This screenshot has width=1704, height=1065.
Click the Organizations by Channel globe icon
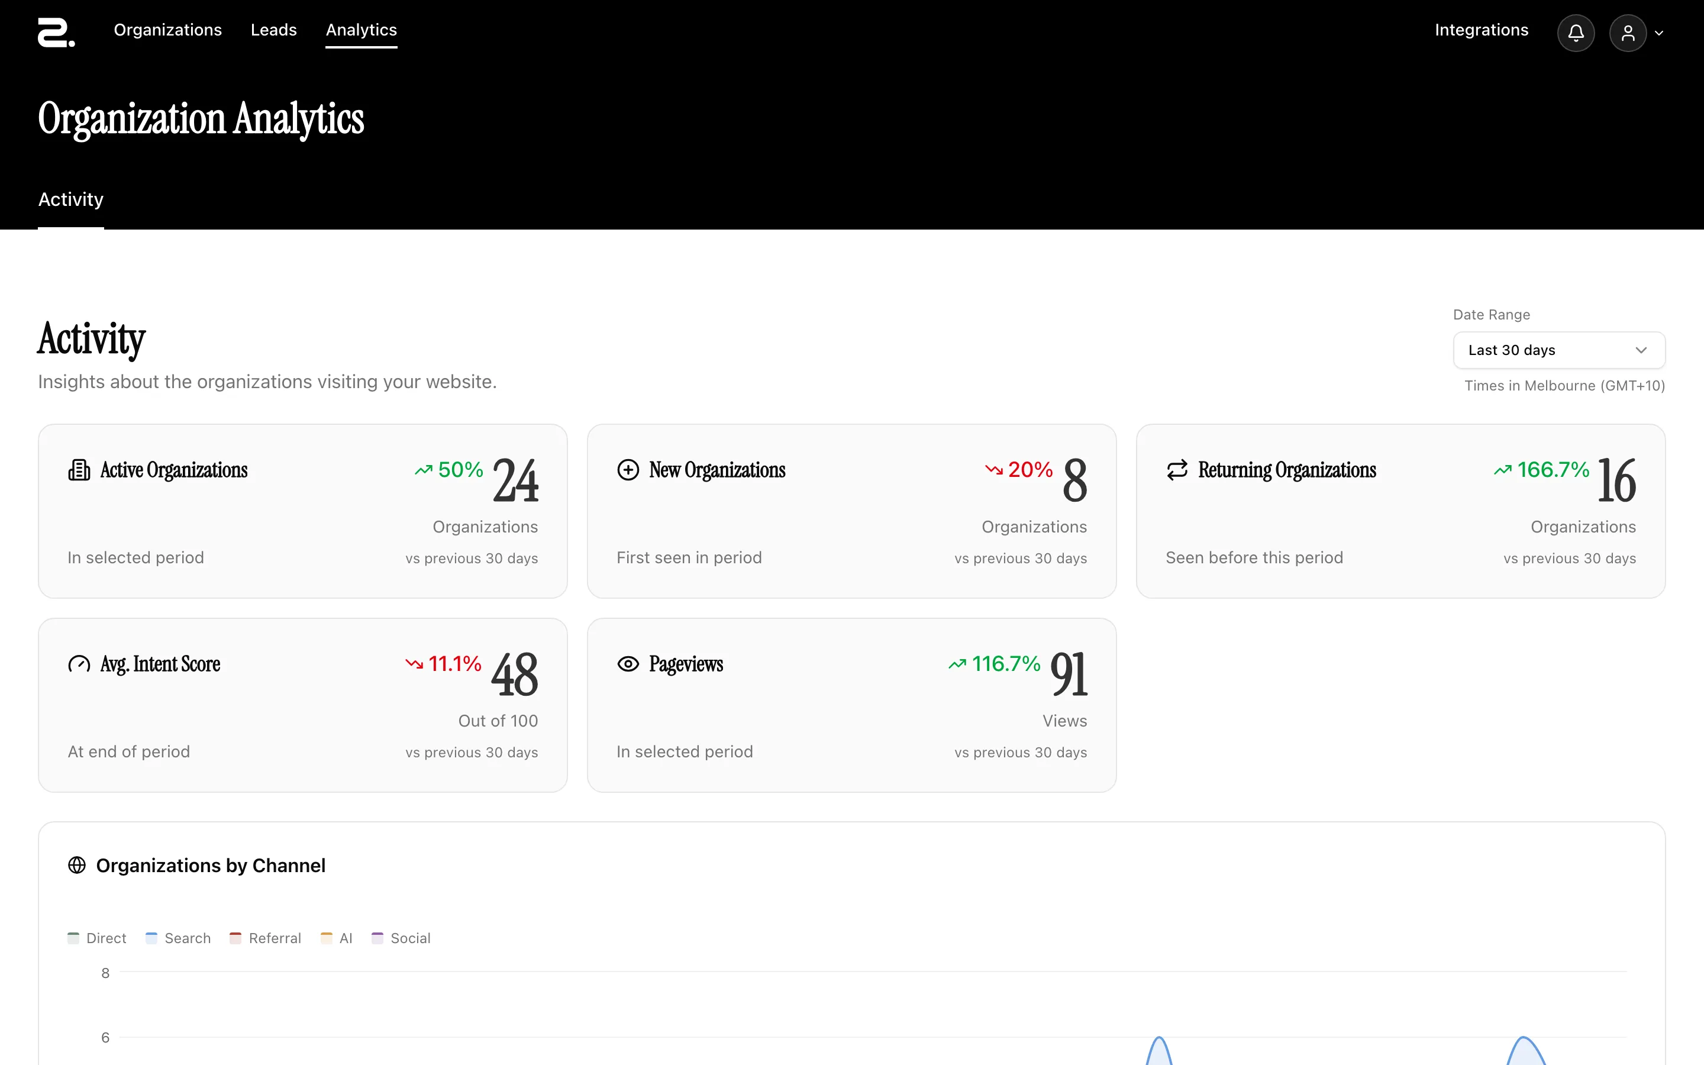77,865
